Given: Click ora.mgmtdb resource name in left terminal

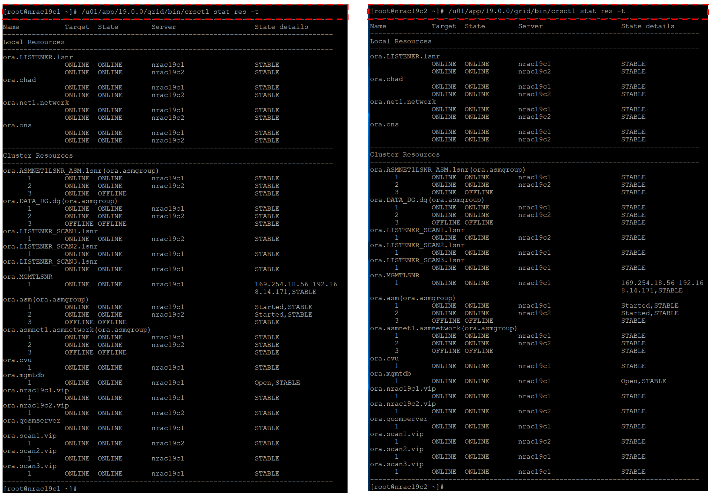Looking at the screenshot, I should click(x=24, y=375).
